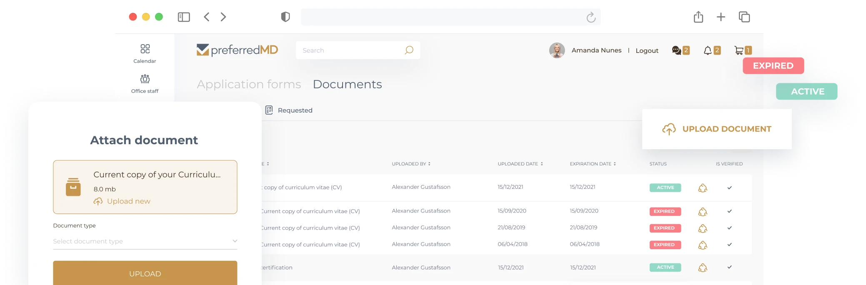This screenshot has height=285, width=866.
Task: Toggle verified checkmark for 06/04/2018 row
Action: pos(729,245)
